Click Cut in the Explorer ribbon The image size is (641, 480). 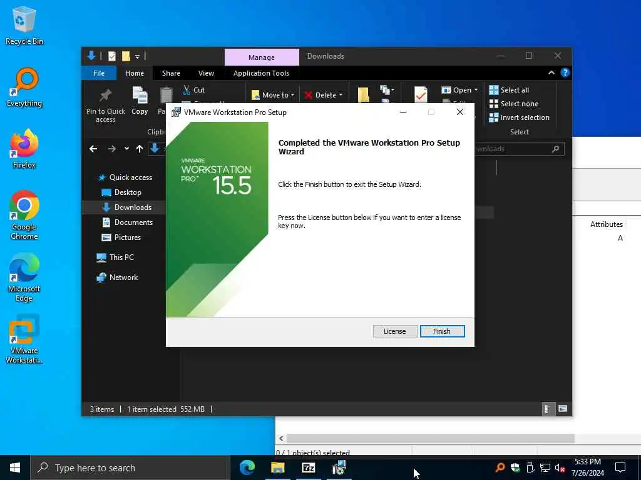coord(194,90)
